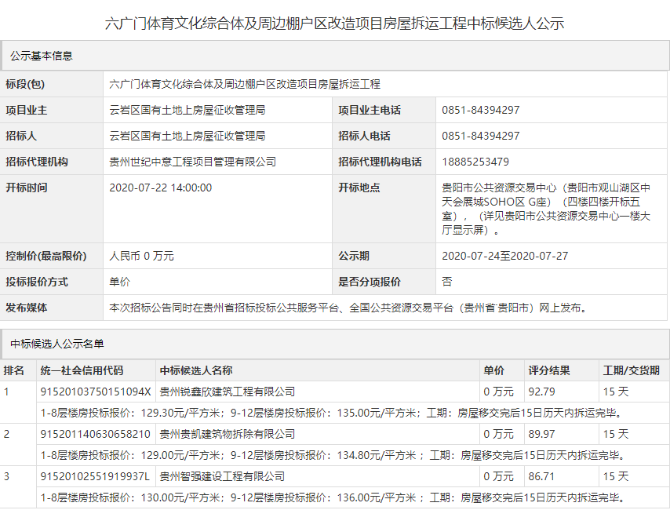Open 贵州世纪中意工程项目管理有限公司 agency name

click(x=192, y=162)
